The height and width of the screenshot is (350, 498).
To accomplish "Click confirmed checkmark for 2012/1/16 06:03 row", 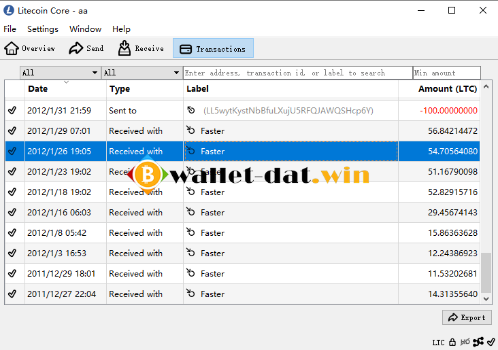I will coord(12,212).
